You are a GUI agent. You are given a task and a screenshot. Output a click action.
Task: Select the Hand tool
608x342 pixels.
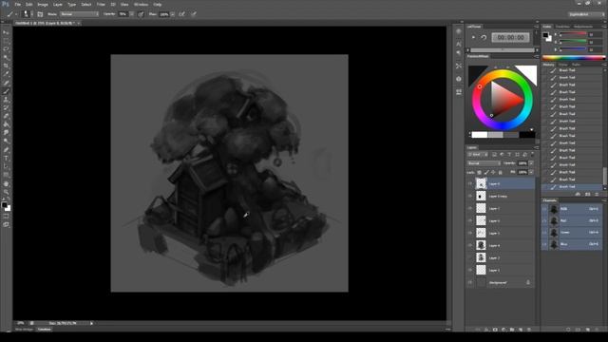(6, 183)
